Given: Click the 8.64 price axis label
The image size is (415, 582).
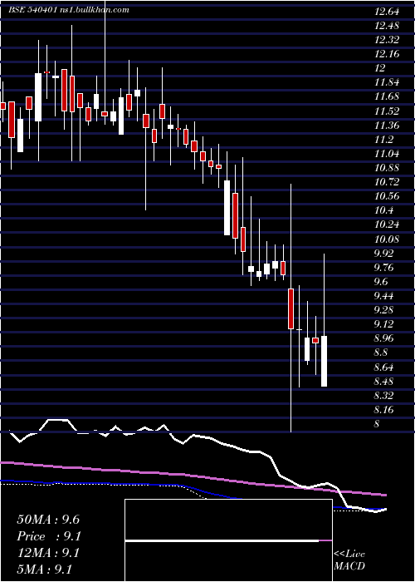Looking at the screenshot, I should 384,367.
